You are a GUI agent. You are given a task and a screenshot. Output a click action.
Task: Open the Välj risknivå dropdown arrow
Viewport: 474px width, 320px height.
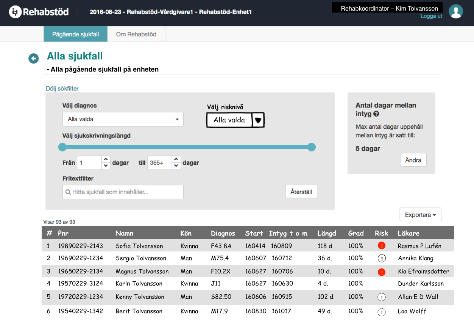pyautogui.click(x=258, y=120)
